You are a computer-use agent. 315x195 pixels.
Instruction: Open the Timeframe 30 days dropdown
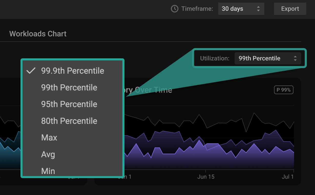[x=241, y=9]
